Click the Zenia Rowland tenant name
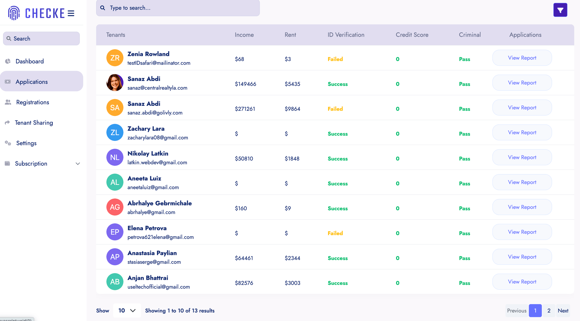The width and height of the screenshot is (580, 321). click(x=148, y=54)
